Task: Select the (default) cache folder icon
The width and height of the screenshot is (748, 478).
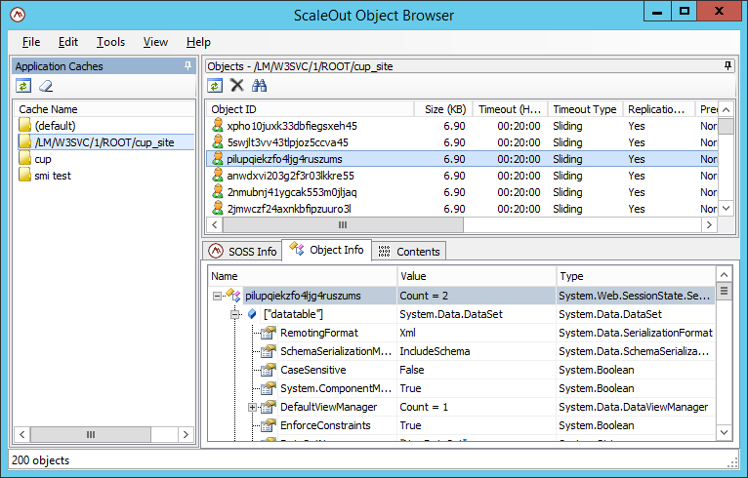Action: point(24,125)
